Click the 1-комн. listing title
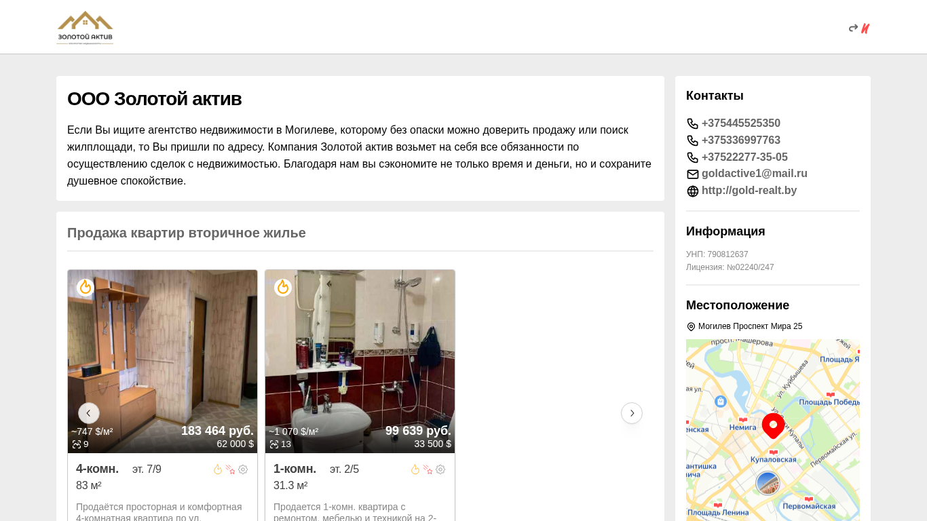The width and height of the screenshot is (927, 521). [295, 469]
